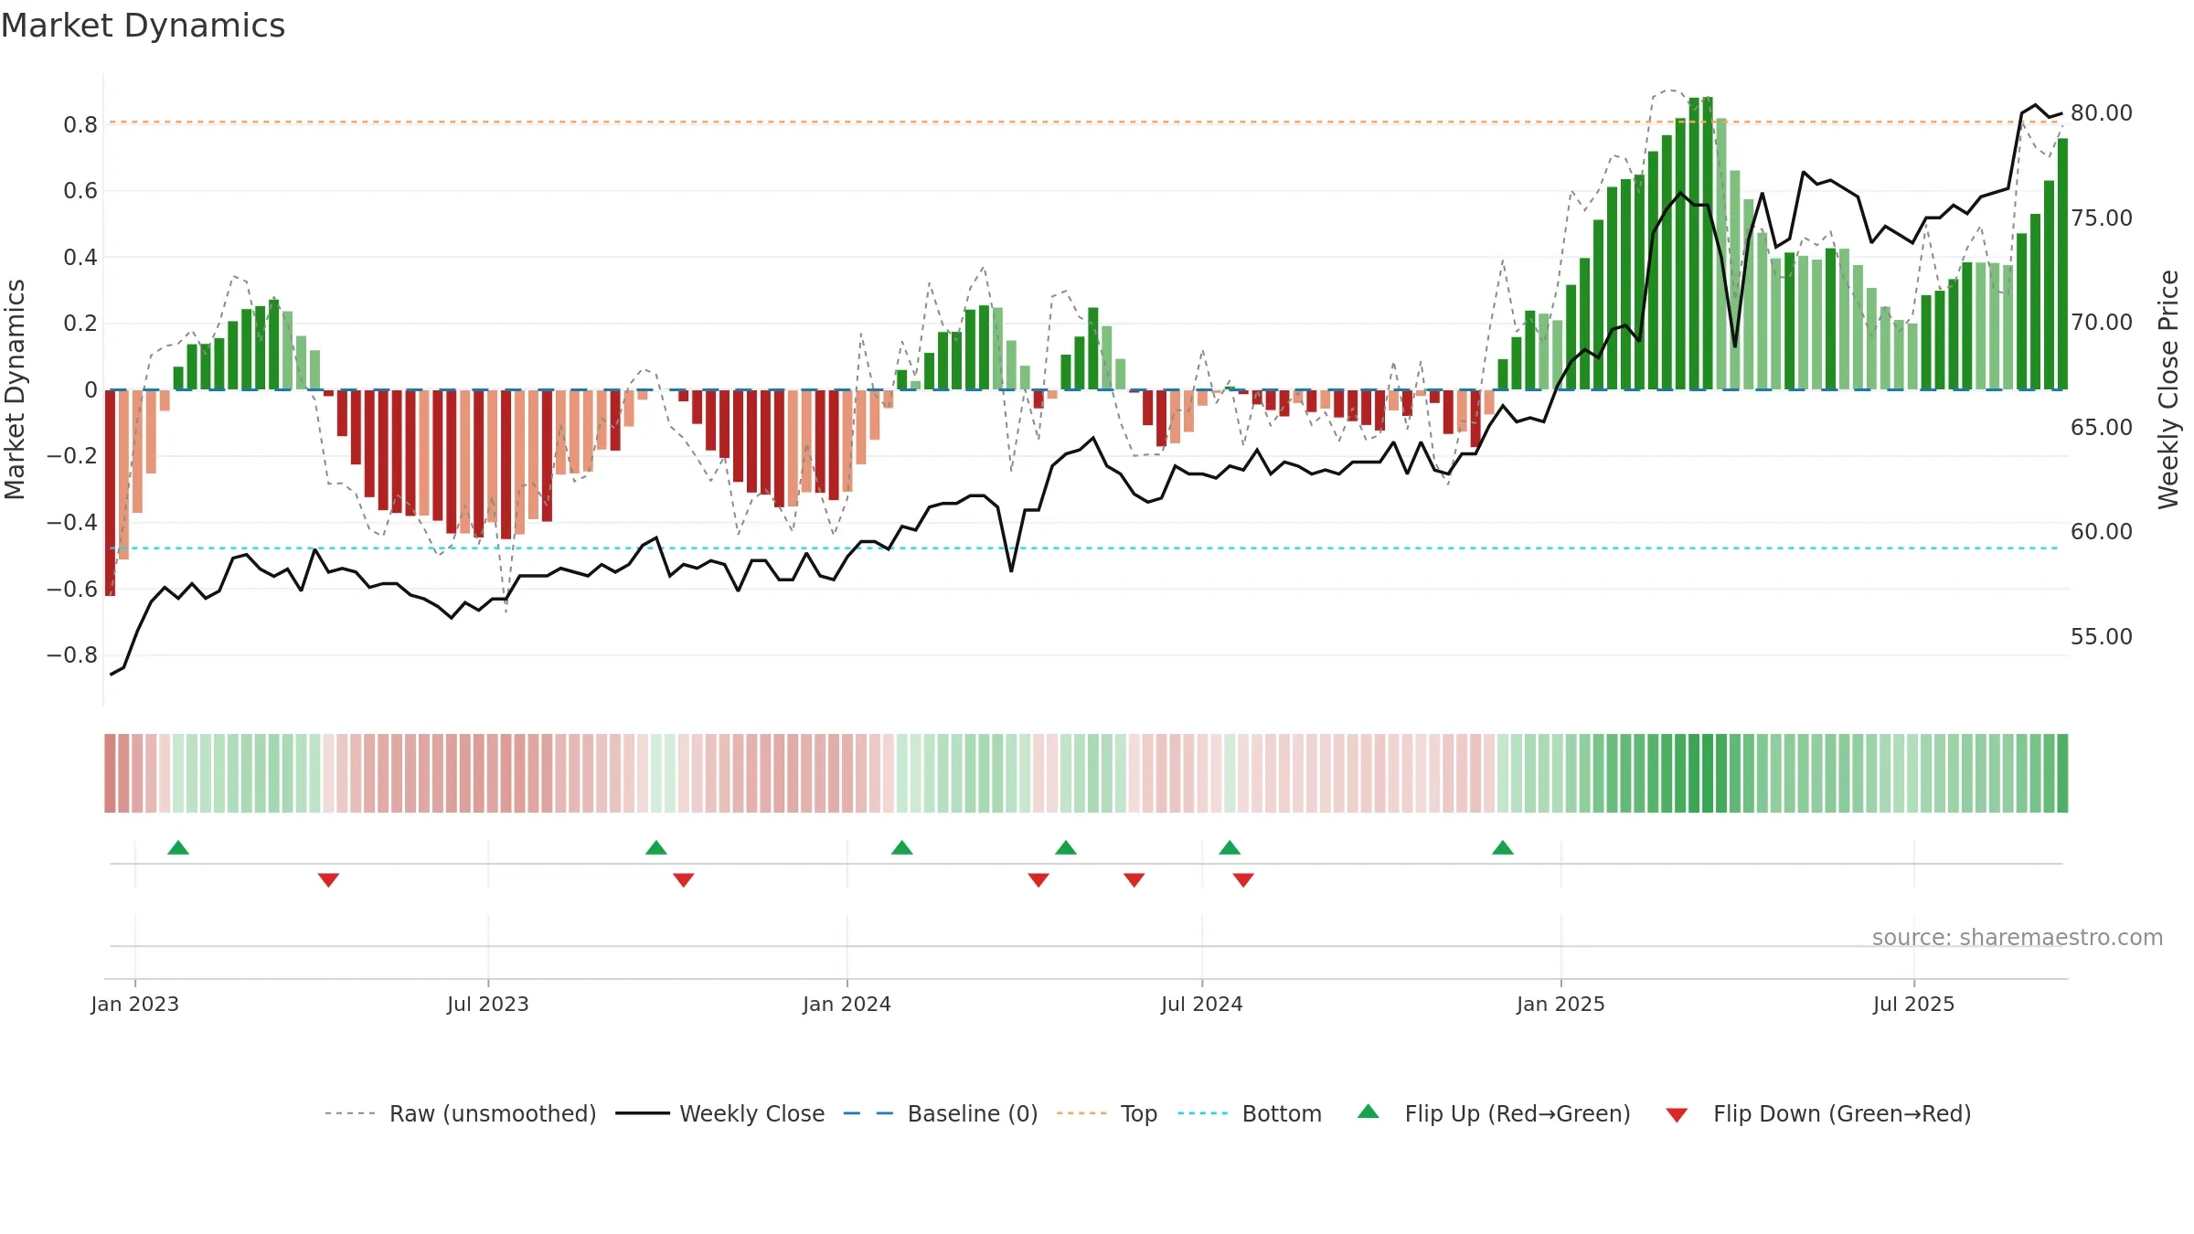2194x1234 pixels.
Task: Click the 'Jan 2024' x-axis label
Action: click(x=847, y=1004)
